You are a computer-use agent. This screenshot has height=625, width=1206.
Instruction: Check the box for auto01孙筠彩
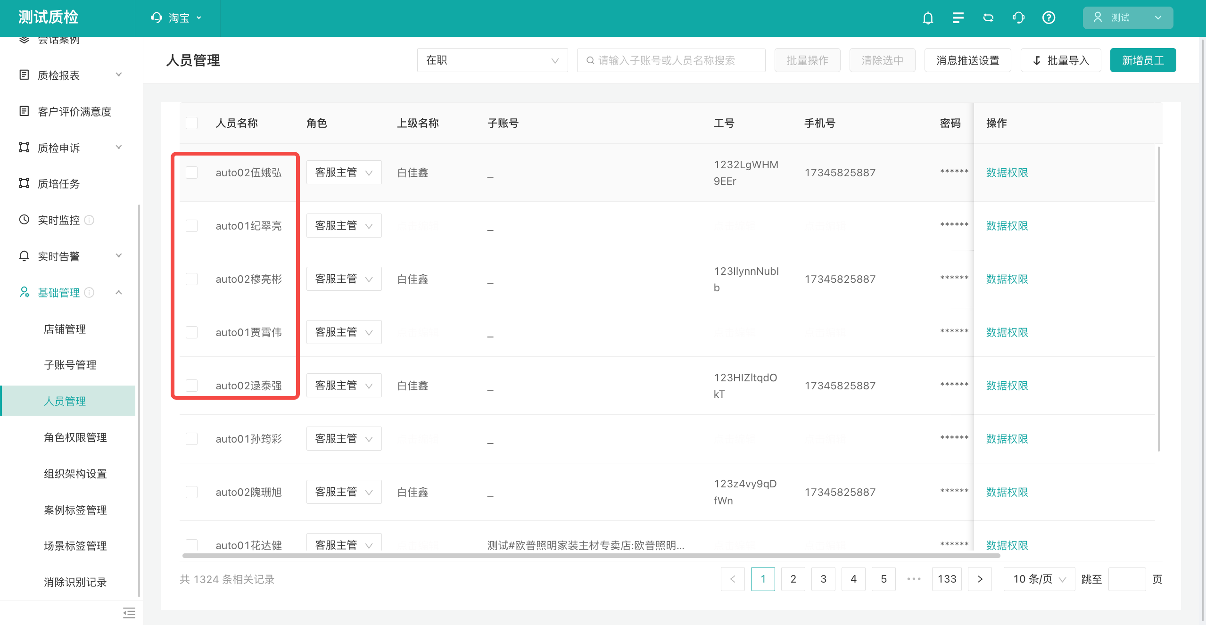pyautogui.click(x=191, y=439)
